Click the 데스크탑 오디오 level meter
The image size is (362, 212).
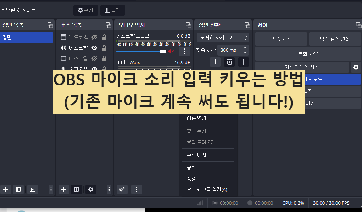point(154,41)
